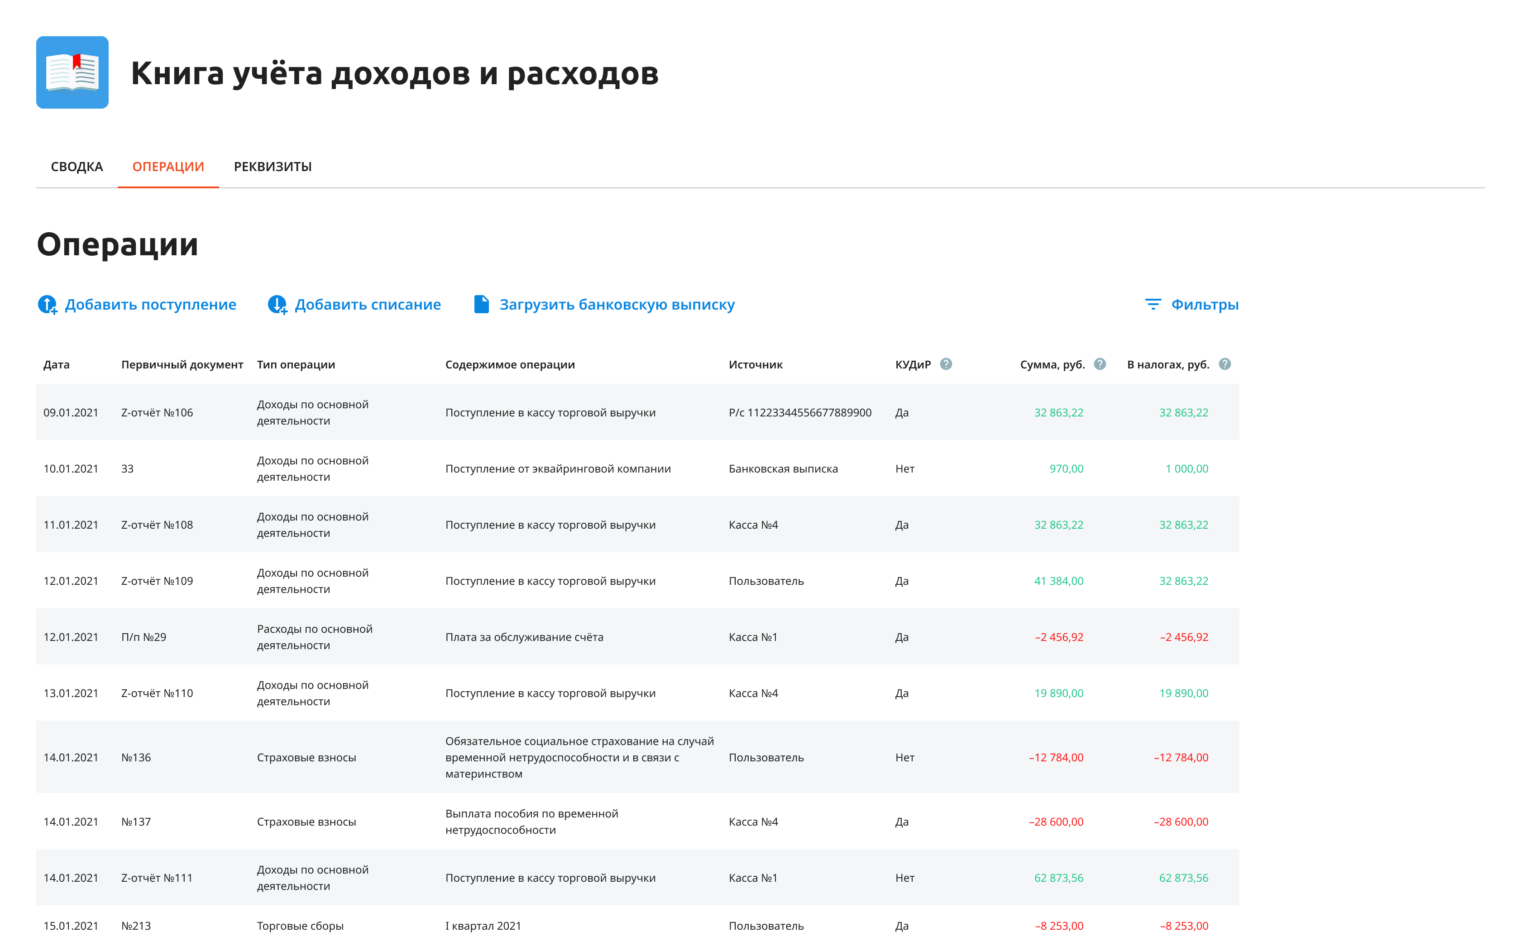Click №136 document cell
This screenshot has width=1521, height=946.
pyautogui.click(x=136, y=758)
